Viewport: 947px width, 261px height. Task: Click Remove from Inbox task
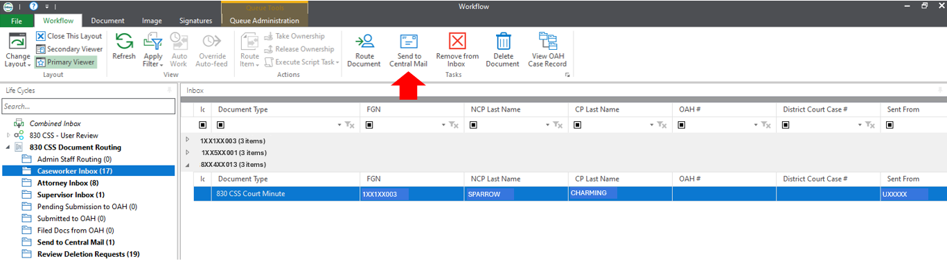(457, 50)
